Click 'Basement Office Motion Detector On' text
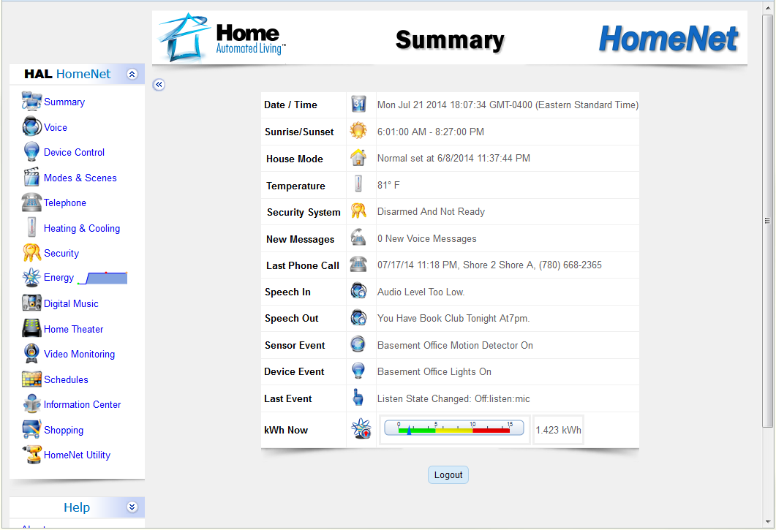Screen dimensions: 776x530 455,346
